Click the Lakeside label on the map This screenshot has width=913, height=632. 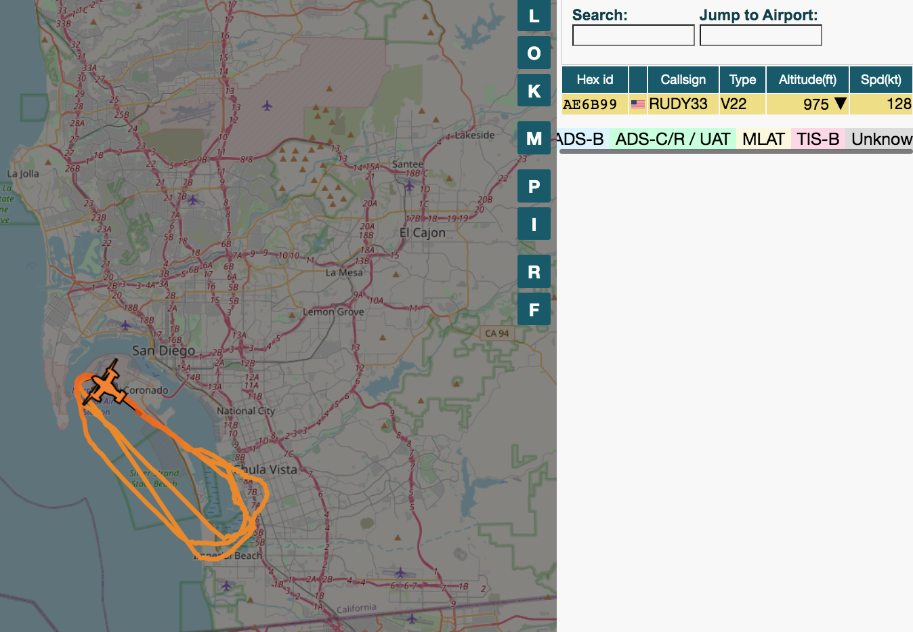coord(475,135)
